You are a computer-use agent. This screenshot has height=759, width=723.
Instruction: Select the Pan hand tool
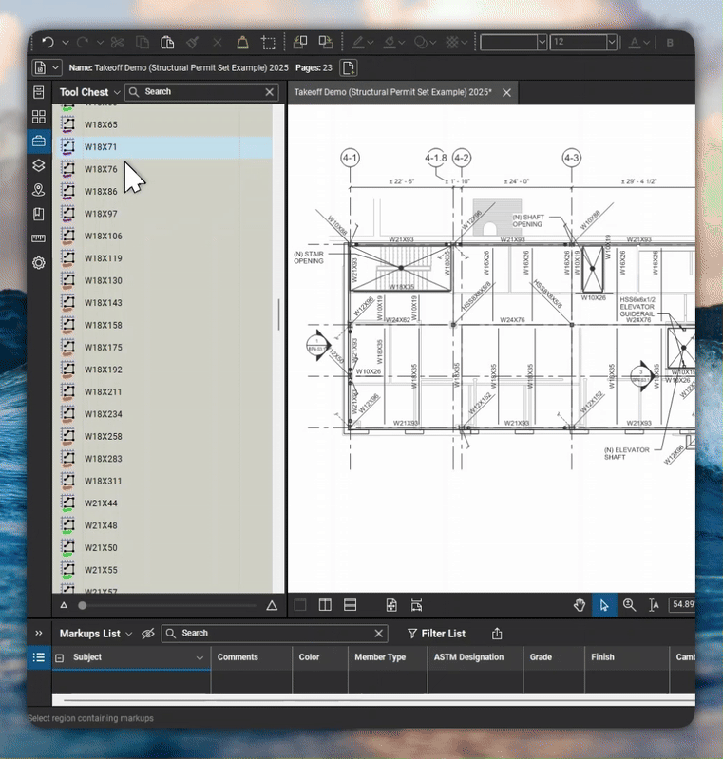click(x=580, y=605)
